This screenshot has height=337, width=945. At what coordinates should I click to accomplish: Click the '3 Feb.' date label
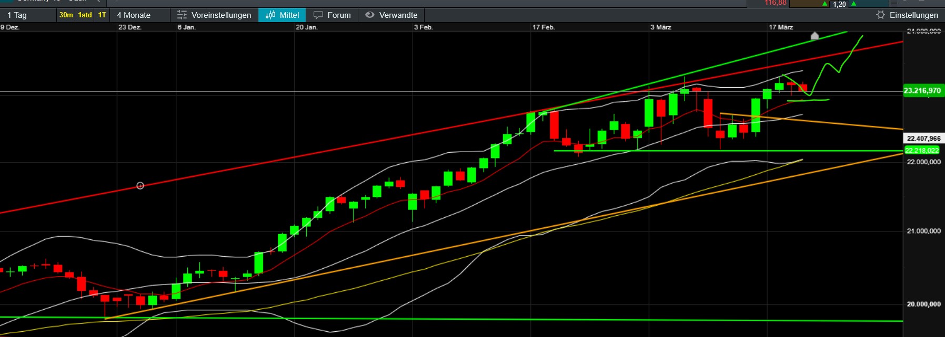(423, 27)
